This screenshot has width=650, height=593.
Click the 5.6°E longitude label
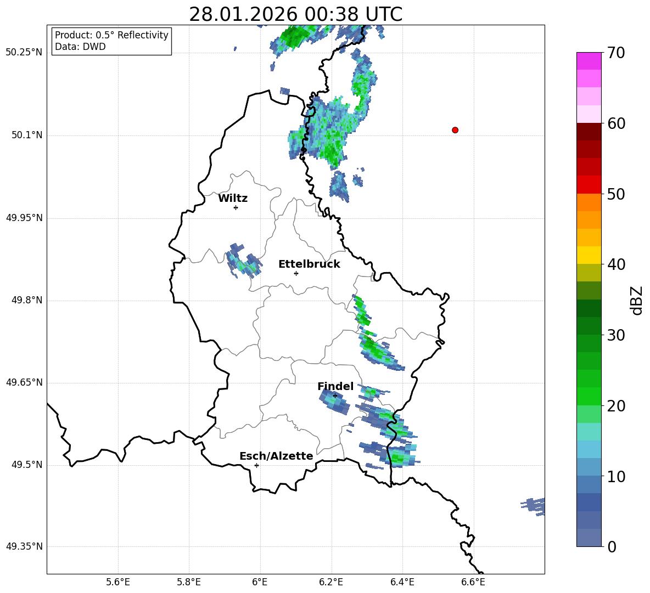click(x=118, y=582)
